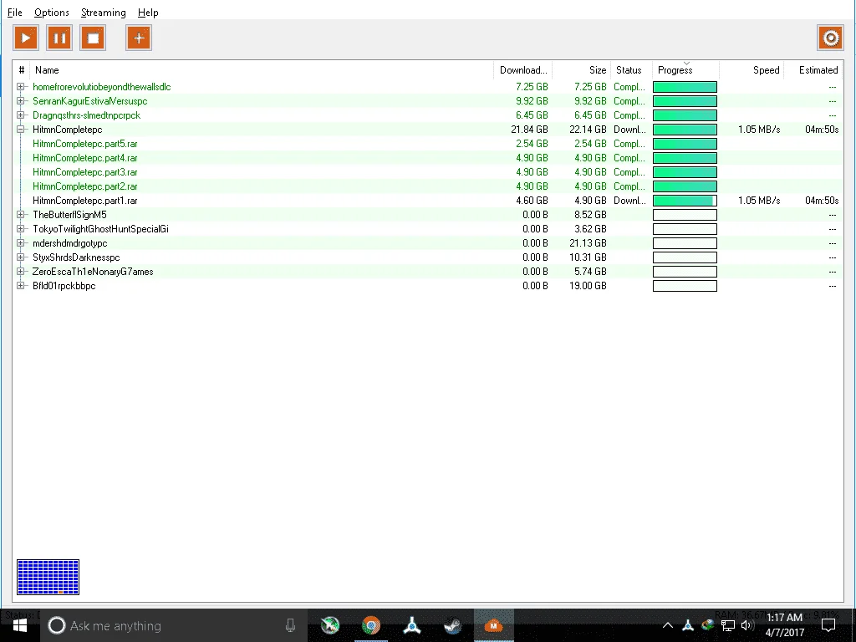Sort by the Speed column header
This screenshot has width=856, height=642.
coord(752,70)
